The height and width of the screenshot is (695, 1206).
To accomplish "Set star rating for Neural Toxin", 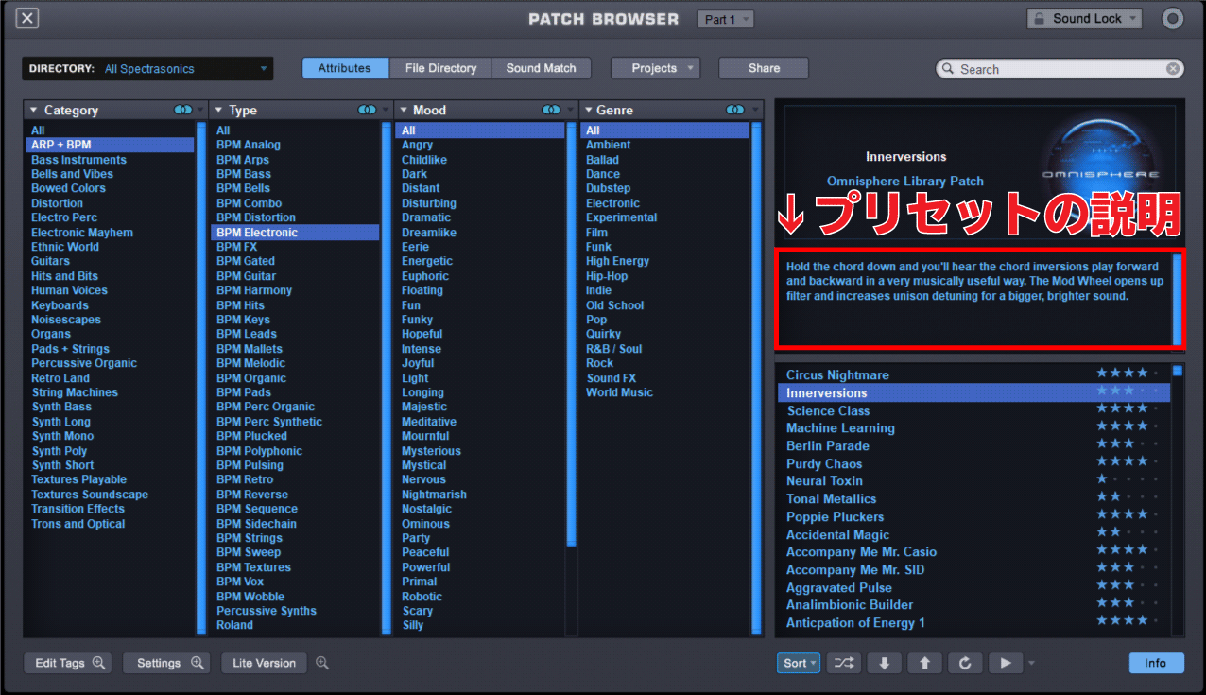I will coord(1128,480).
